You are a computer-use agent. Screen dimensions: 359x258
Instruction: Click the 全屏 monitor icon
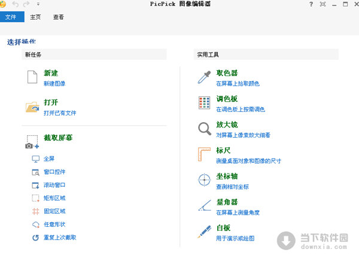point(36,159)
